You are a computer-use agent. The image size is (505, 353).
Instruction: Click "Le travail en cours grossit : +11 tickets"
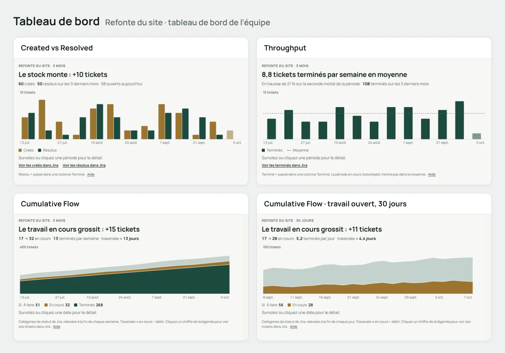tap(322, 229)
